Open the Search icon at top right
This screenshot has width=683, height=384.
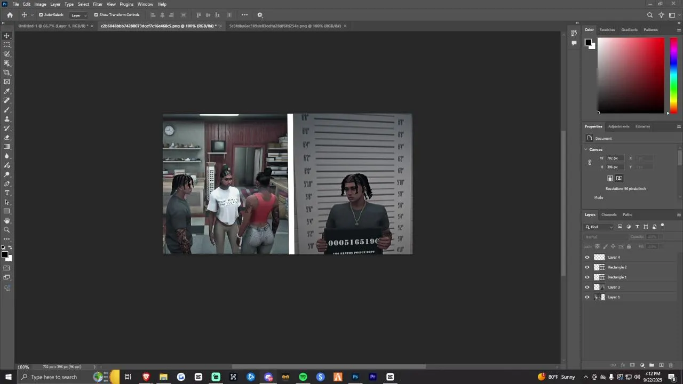650,15
